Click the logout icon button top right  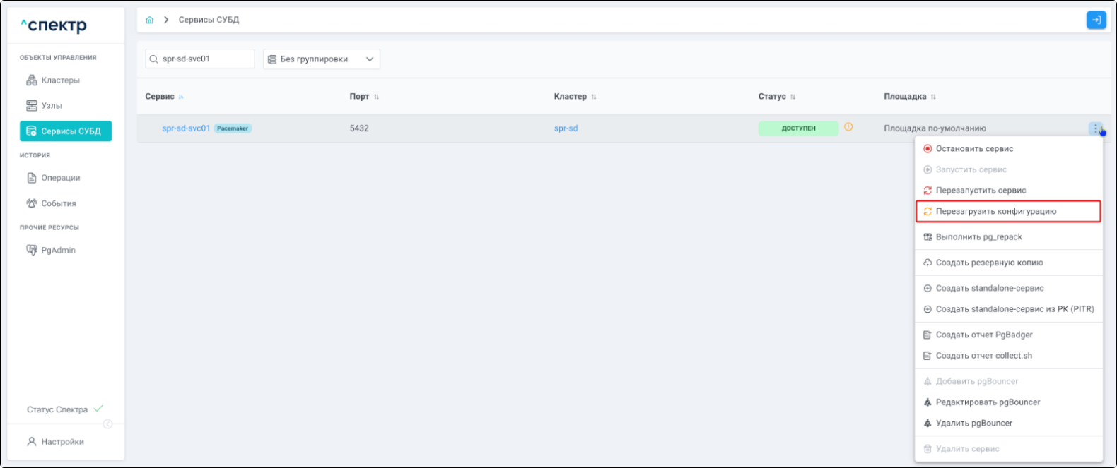1096,20
